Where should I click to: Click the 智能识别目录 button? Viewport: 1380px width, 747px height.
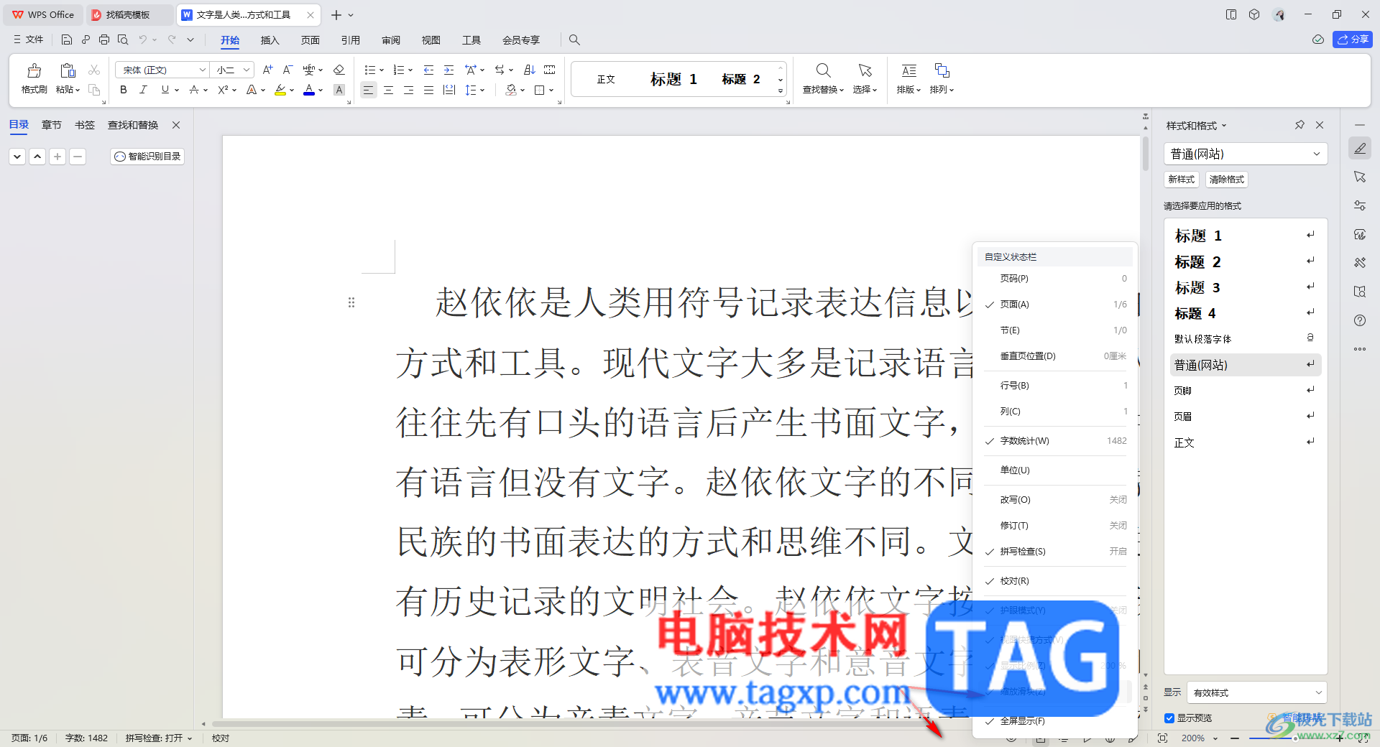pyautogui.click(x=147, y=156)
